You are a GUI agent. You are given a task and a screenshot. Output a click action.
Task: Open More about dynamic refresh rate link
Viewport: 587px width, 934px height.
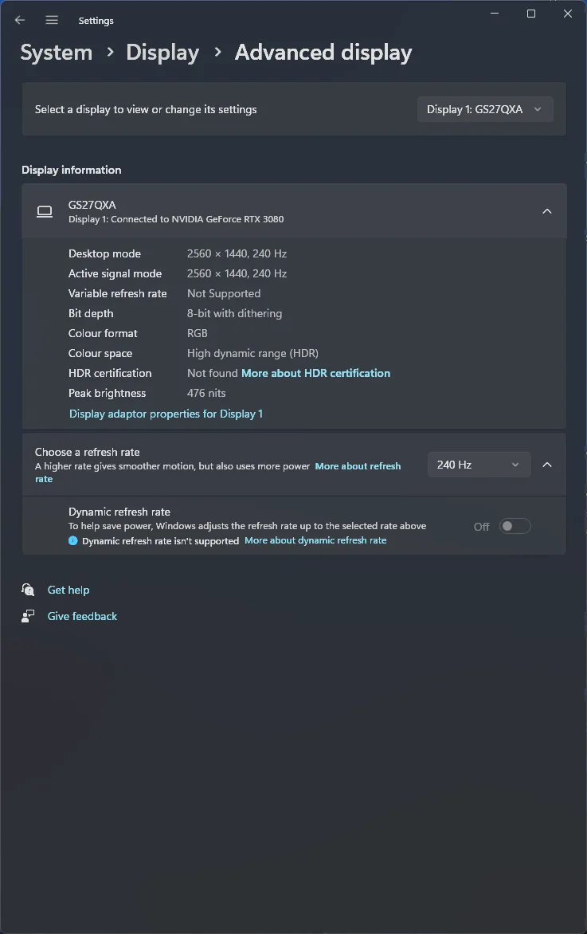(x=315, y=540)
